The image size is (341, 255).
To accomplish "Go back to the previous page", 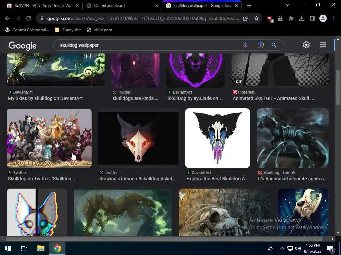I will 7,19.
